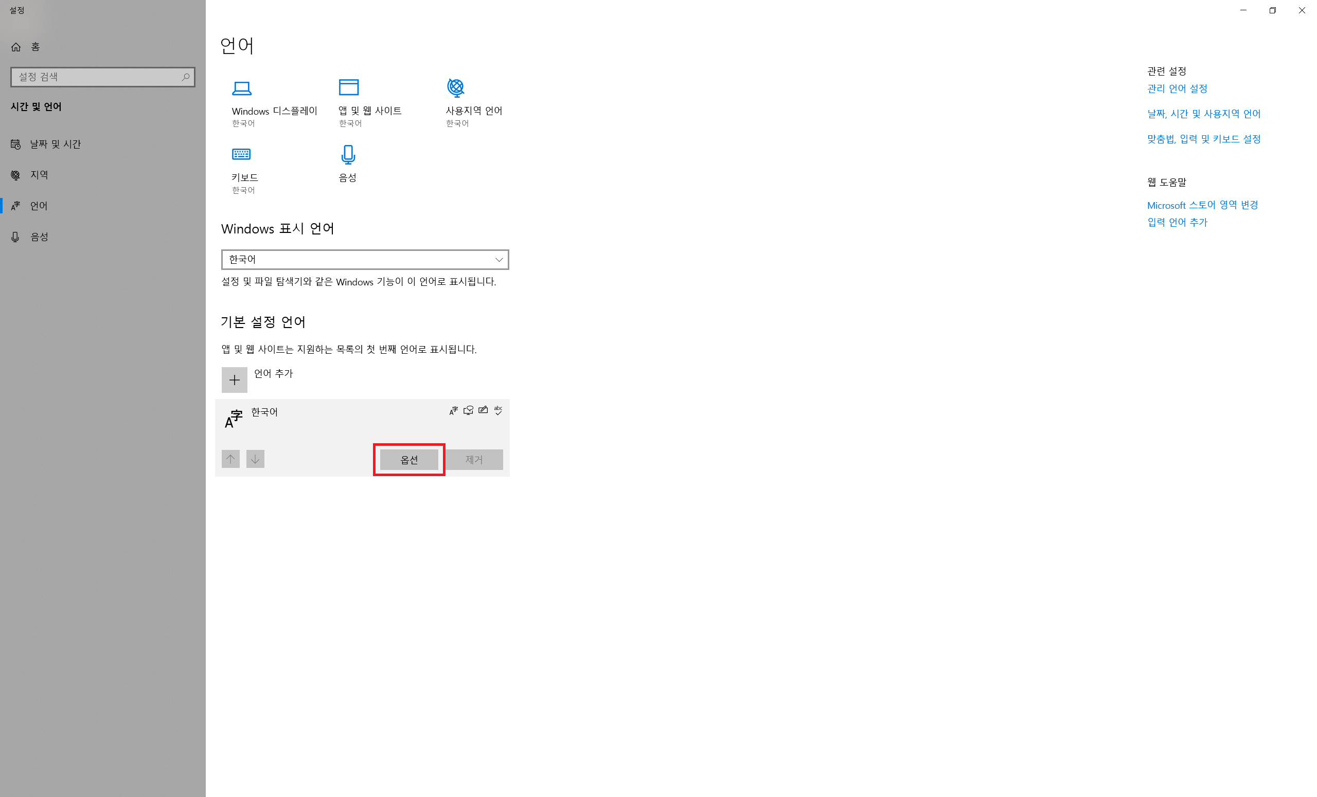This screenshot has height=797, width=1317.
Task: Click the 홈 house icon in sidebar
Action: [x=16, y=47]
